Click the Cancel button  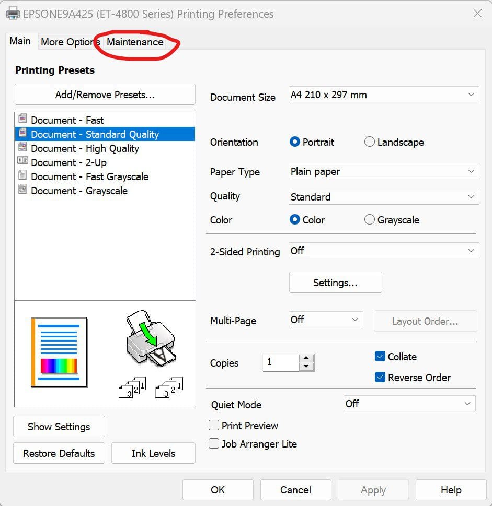[x=295, y=490]
